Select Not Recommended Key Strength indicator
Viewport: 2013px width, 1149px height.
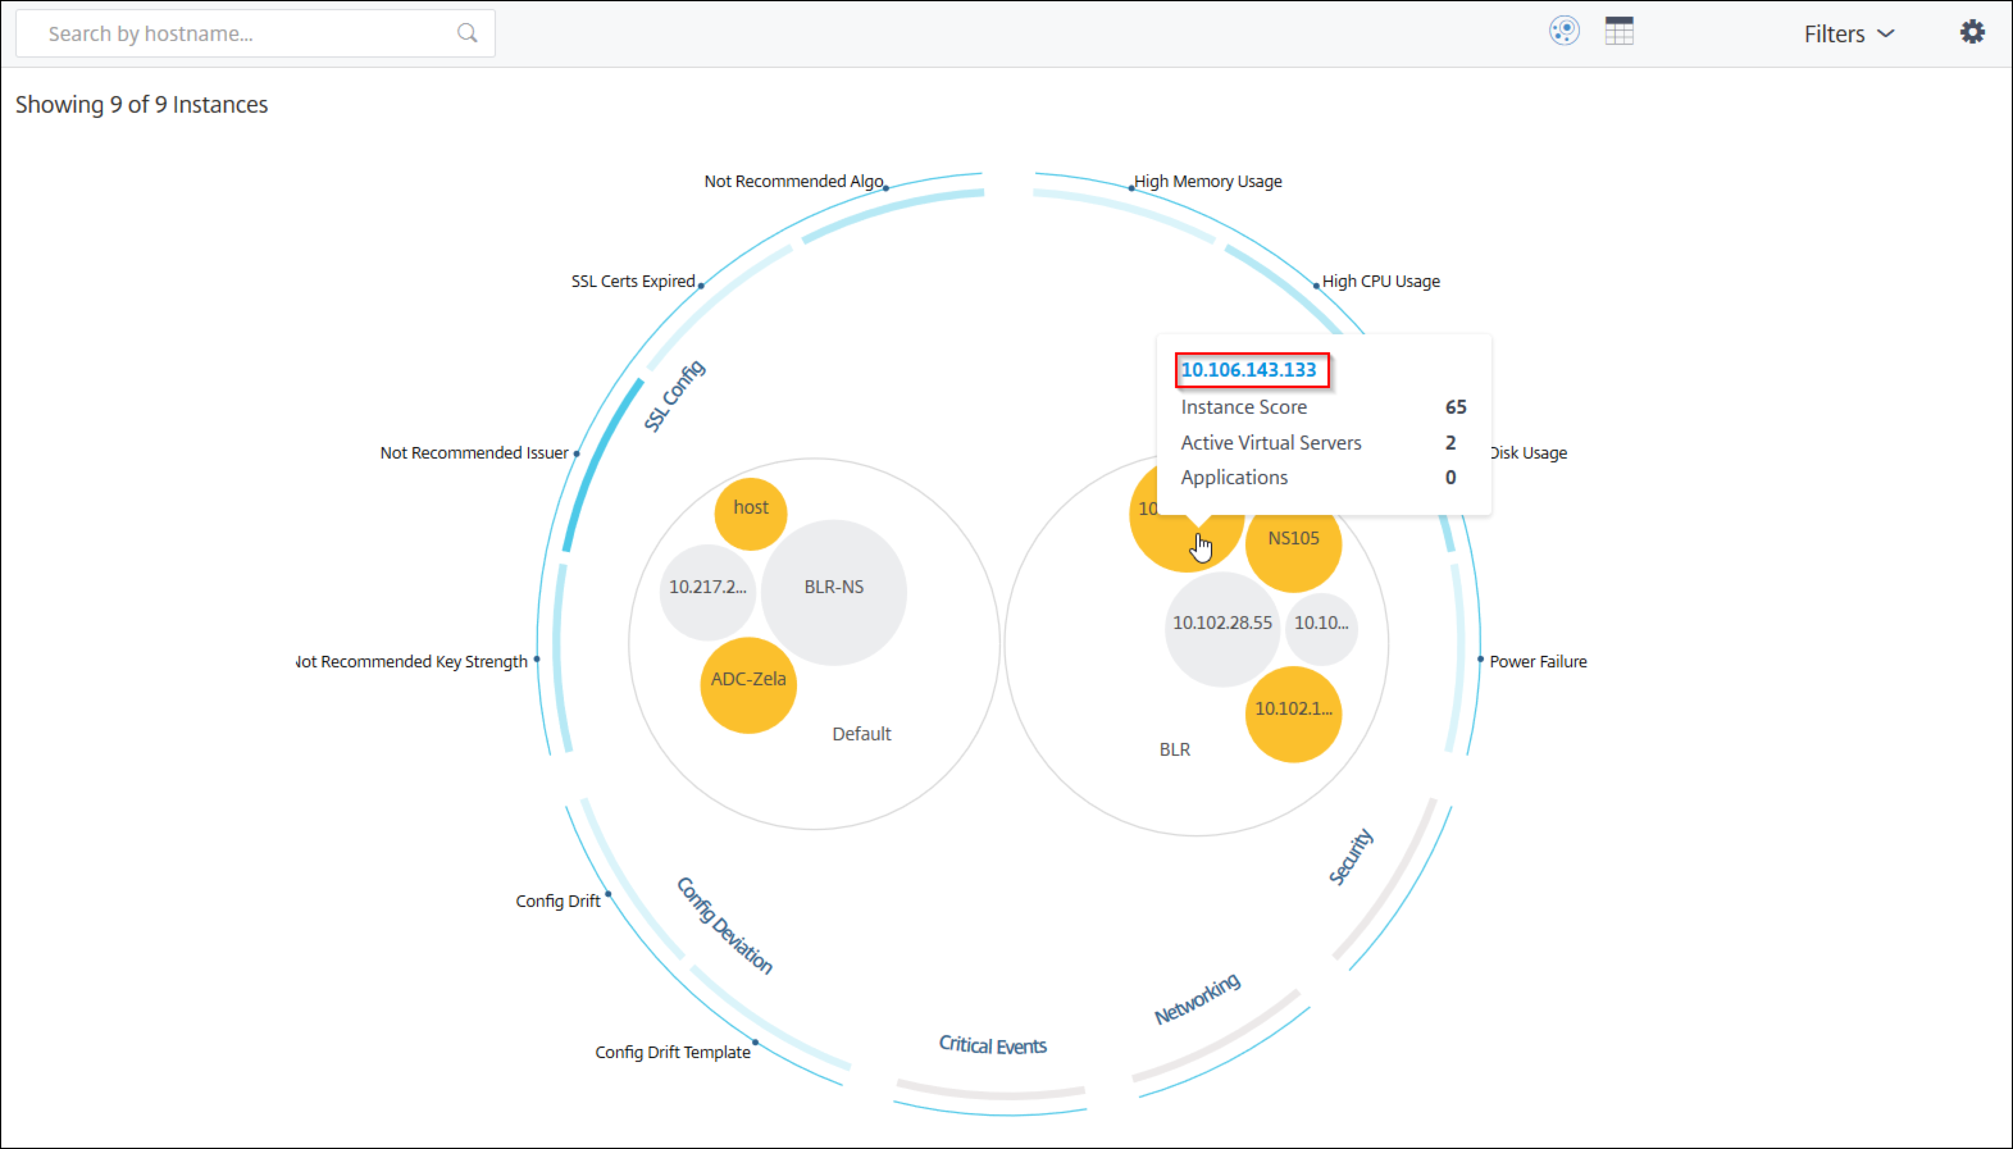click(411, 662)
